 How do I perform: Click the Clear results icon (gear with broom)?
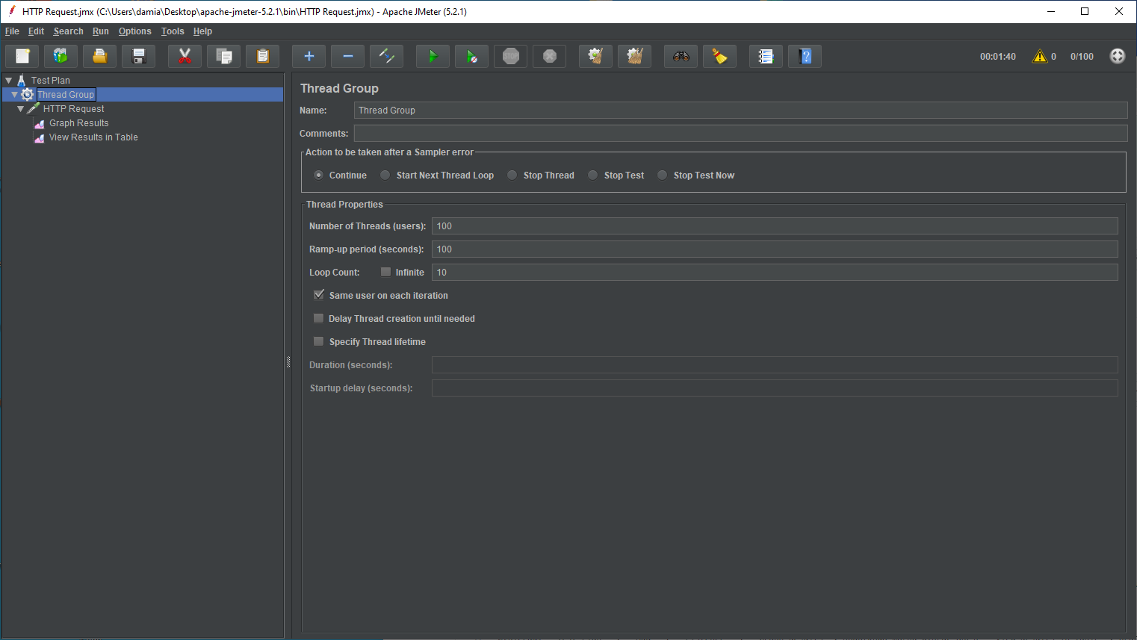[x=595, y=56]
